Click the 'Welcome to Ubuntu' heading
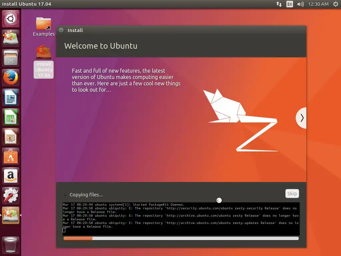The height and width of the screenshot is (256, 341). pos(101,46)
